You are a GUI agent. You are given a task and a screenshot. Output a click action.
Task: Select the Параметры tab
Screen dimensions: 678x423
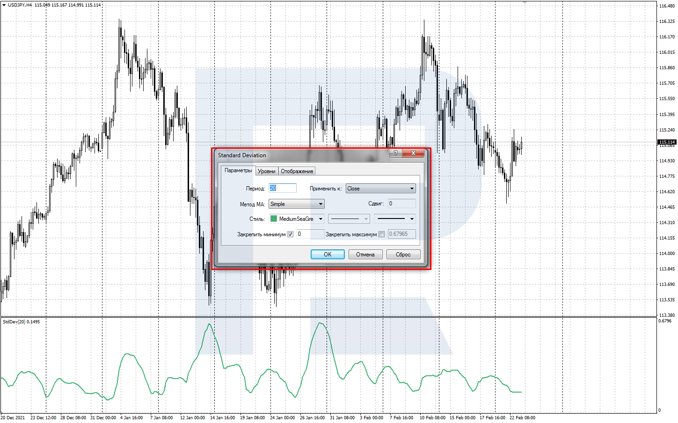[238, 170]
